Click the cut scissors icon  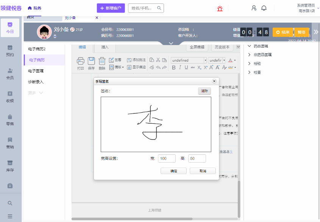[158, 60]
